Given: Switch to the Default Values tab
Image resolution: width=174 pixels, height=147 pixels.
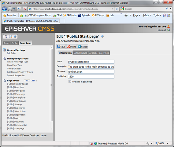Looking at the screenshot, I should [80, 53].
